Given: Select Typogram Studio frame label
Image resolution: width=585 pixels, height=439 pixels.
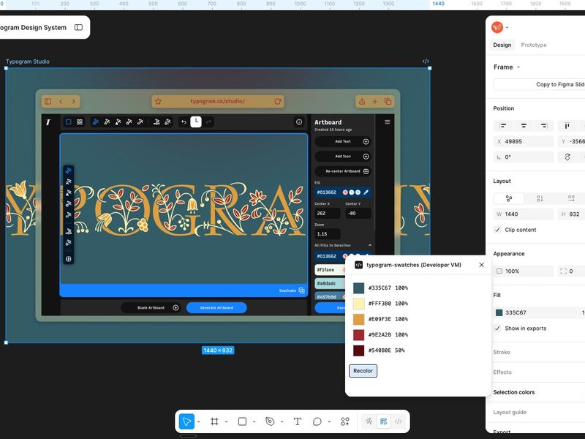Looking at the screenshot, I should pos(28,61).
